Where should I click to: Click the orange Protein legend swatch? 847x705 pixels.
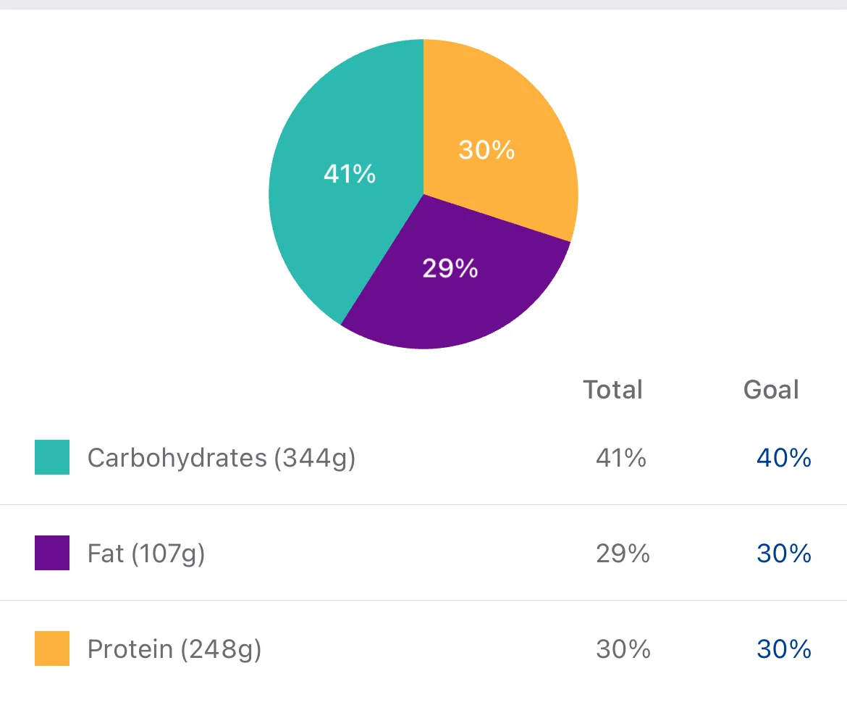click(52, 648)
